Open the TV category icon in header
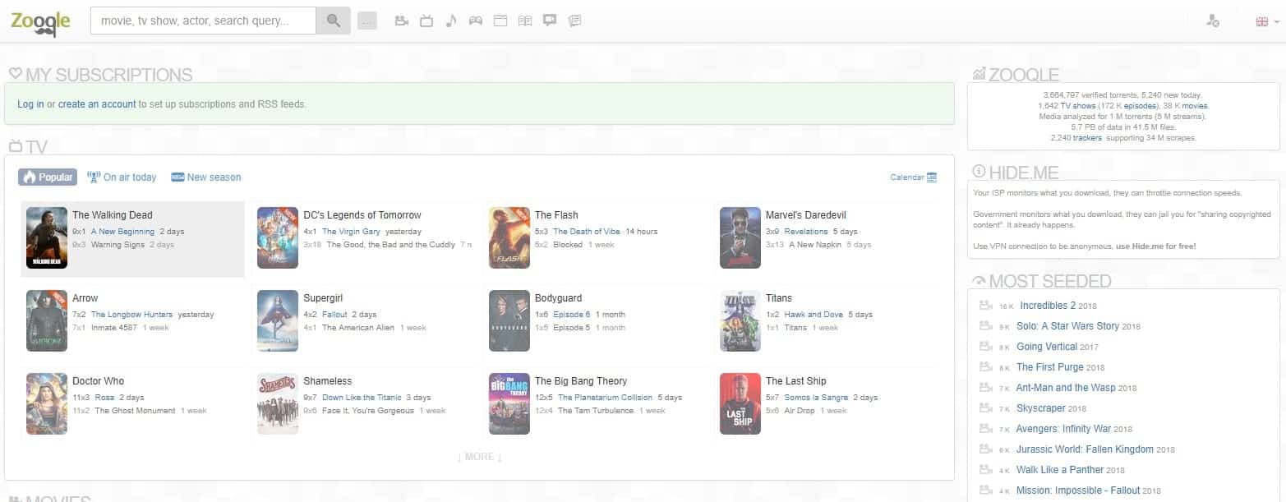Viewport: 1286px width, 502px height. [426, 21]
